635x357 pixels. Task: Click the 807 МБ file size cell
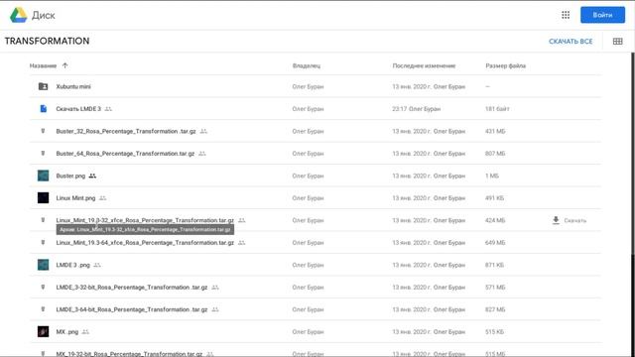[x=495, y=154]
